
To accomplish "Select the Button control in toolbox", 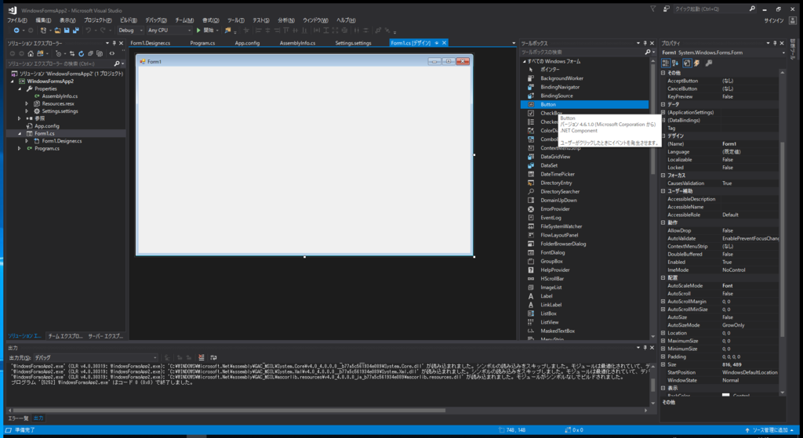I will tap(584, 104).
